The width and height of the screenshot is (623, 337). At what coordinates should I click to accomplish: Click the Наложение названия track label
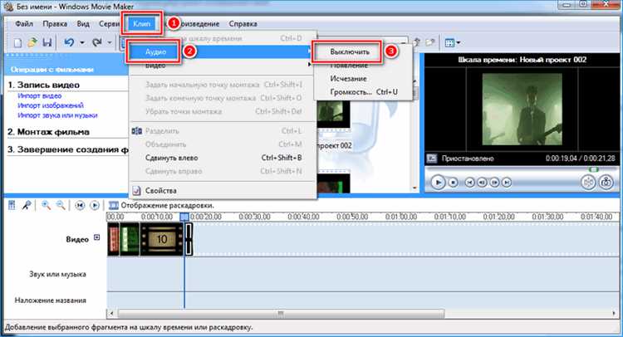click(51, 300)
